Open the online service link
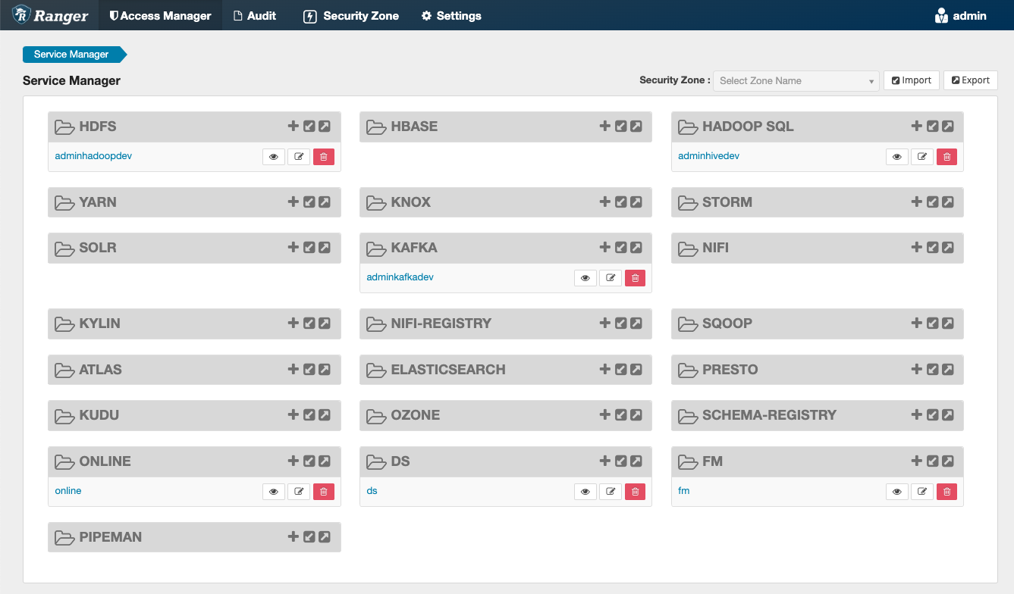 point(68,491)
